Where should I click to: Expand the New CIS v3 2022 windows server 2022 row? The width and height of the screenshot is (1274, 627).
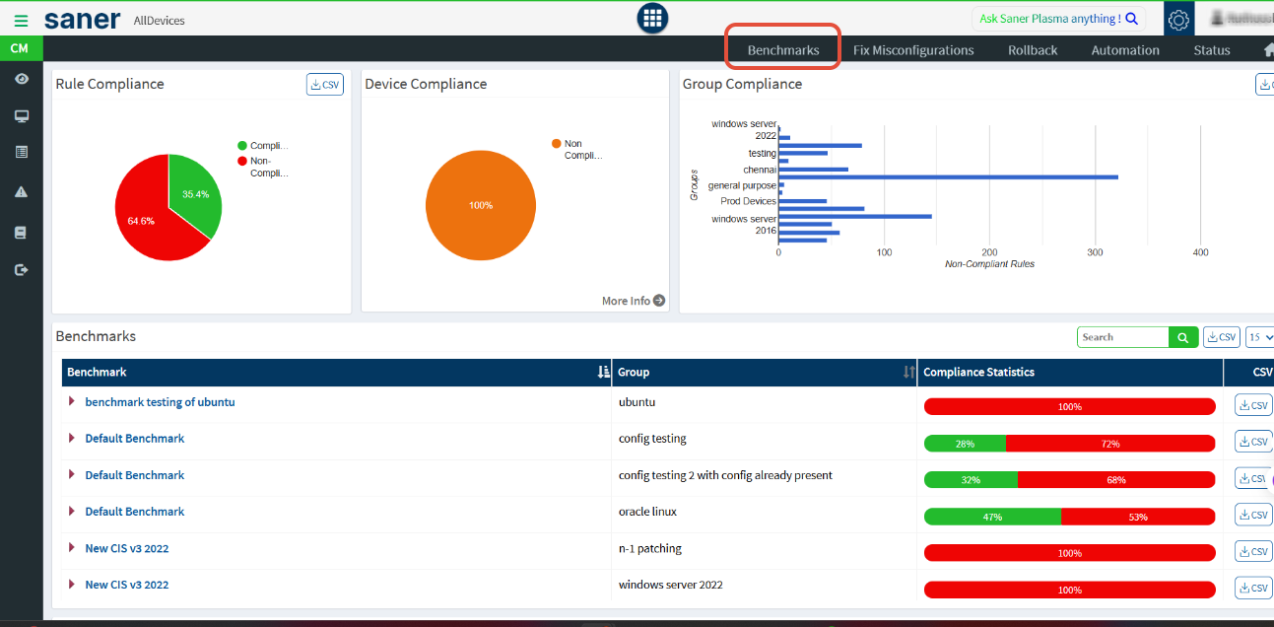[x=72, y=585]
